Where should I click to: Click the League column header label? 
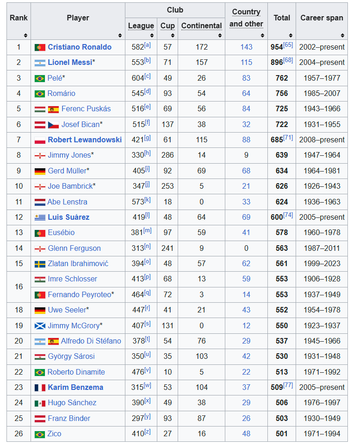pos(141,26)
